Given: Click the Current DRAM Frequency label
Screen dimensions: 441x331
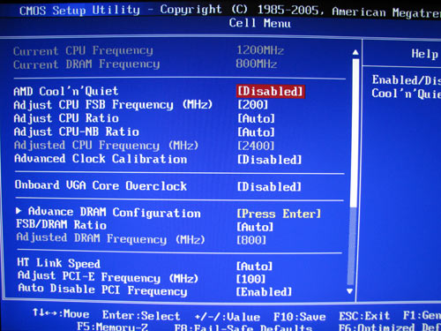Looking at the screenshot, I should [x=86, y=64].
